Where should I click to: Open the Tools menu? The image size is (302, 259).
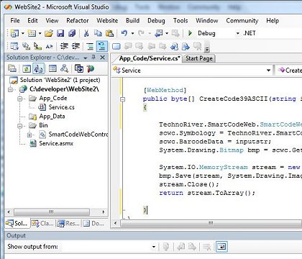point(180,21)
